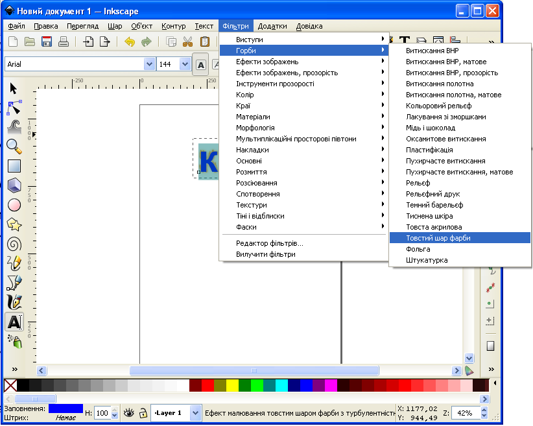The width and height of the screenshot is (533, 426).
Task: Choose Фольга from Горби submenu
Action: click(x=460, y=249)
